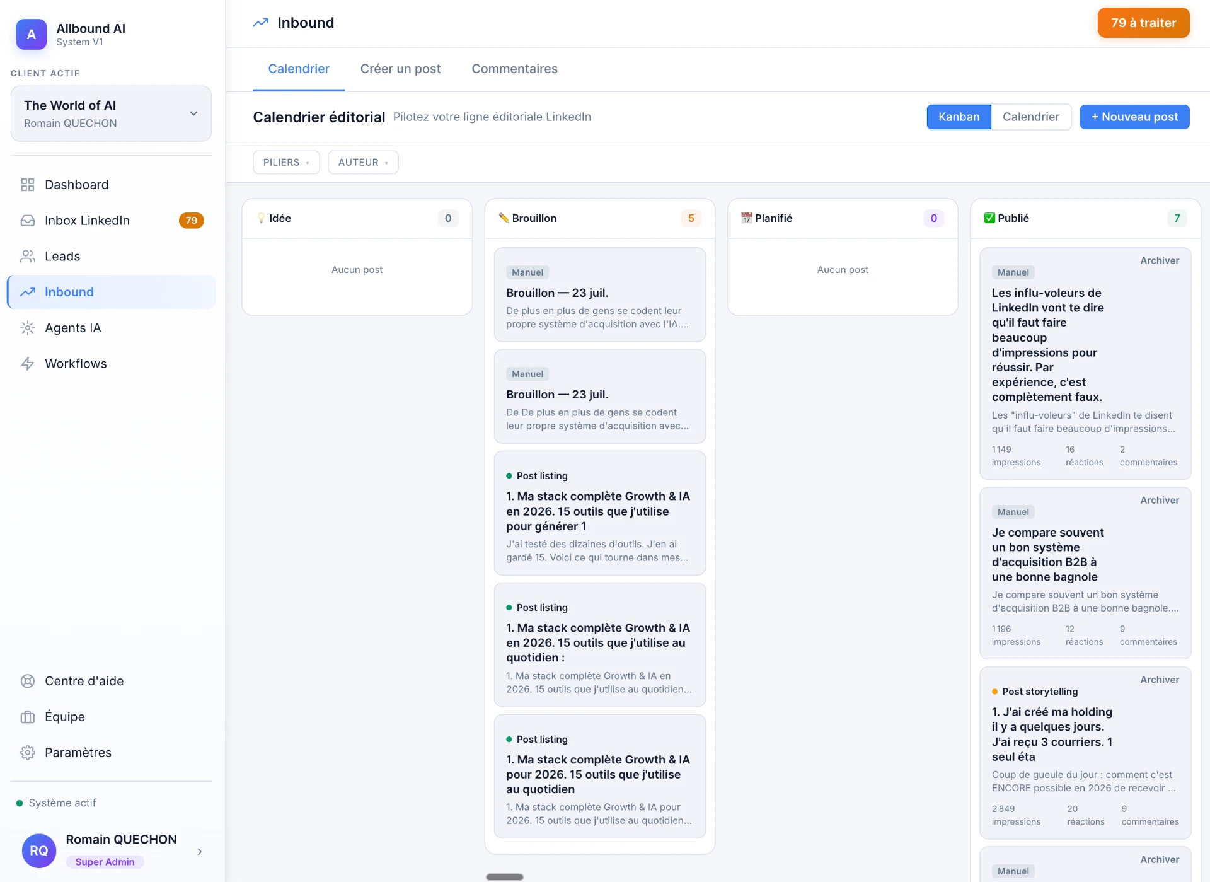Image resolution: width=1210 pixels, height=882 pixels.
Task: Click the Brouillon count badge 5
Action: (x=691, y=218)
